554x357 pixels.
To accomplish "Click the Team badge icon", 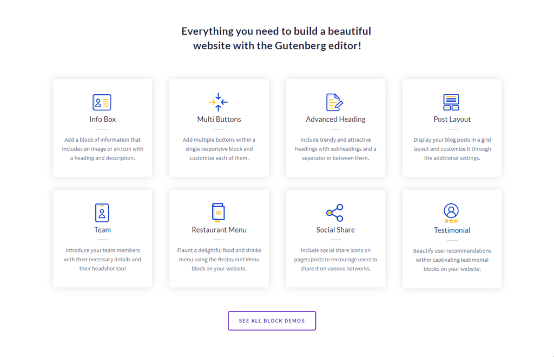I will click(x=102, y=213).
